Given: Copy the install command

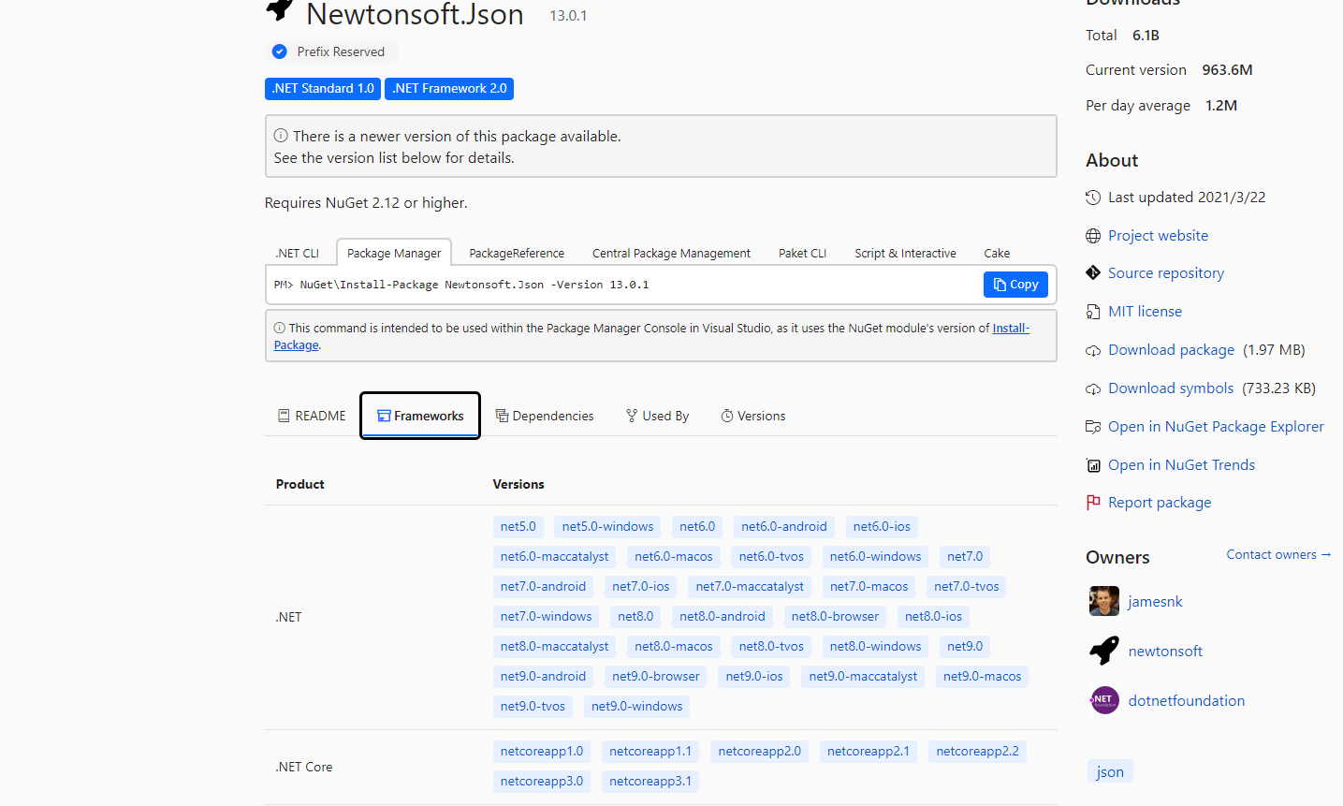Looking at the screenshot, I should point(1015,285).
